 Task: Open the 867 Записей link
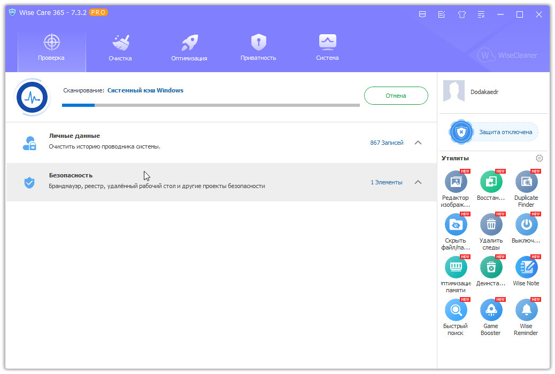point(386,143)
